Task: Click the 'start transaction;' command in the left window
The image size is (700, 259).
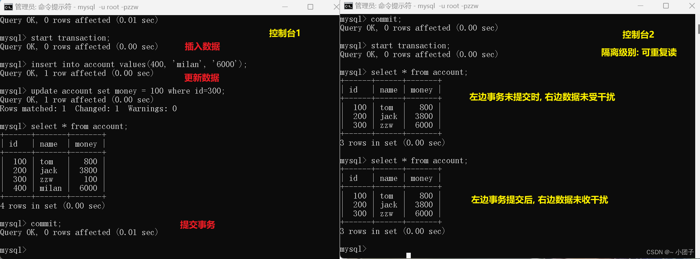Action: (x=70, y=38)
